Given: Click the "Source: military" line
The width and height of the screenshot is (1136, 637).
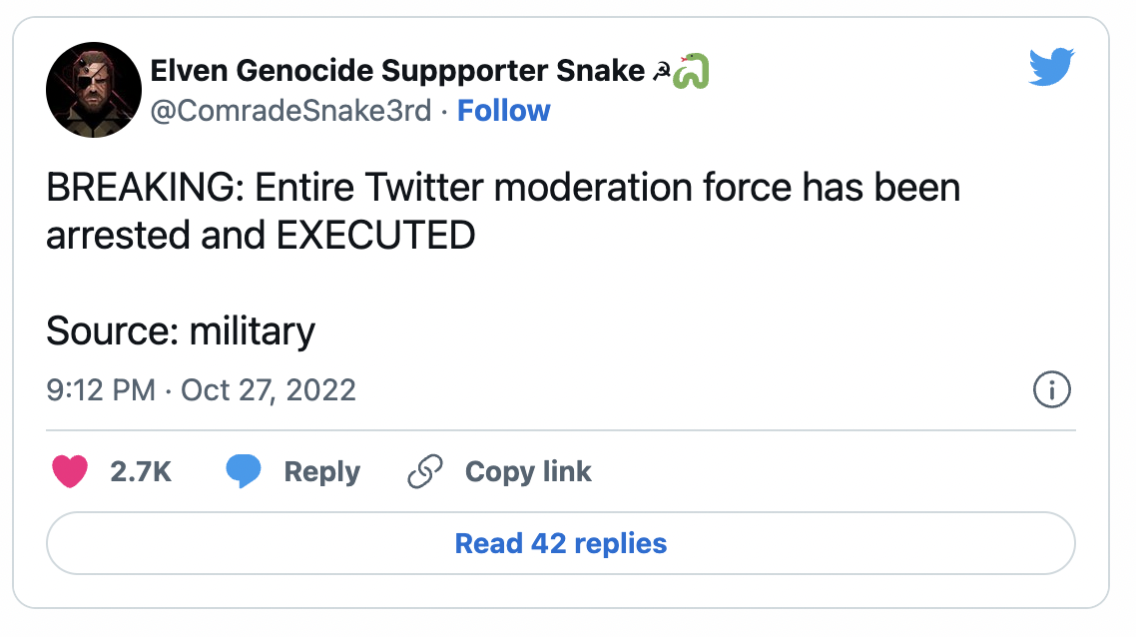Looking at the screenshot, I should pos(181,329).
